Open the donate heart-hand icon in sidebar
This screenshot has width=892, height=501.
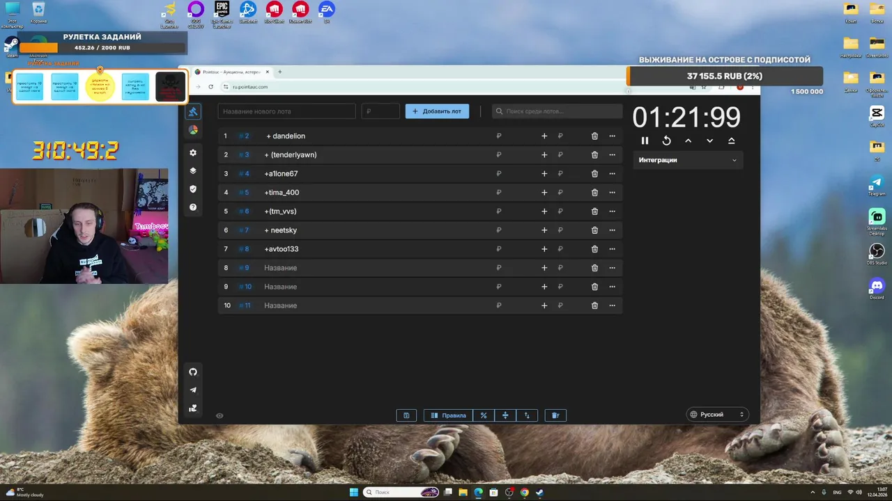tap(193, 408)
